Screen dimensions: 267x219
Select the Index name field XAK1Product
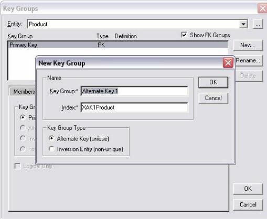coord(134,107)
